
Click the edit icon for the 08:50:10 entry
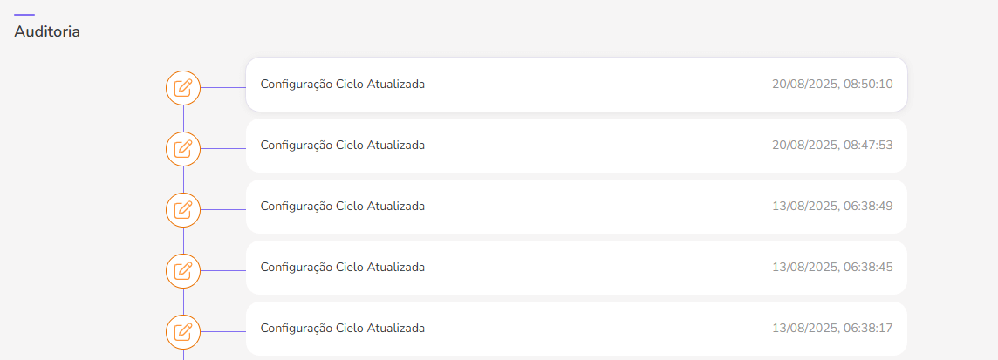tap(183, 87)
